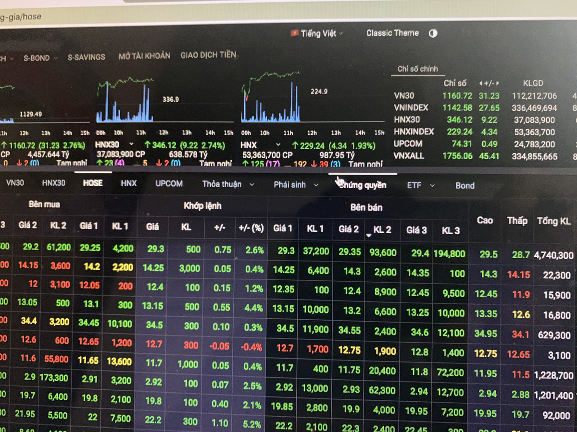Switch to the UPCOM tab
Screen dimensions: 577x432
(x=169, y=183)
